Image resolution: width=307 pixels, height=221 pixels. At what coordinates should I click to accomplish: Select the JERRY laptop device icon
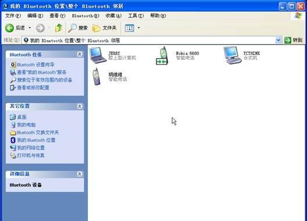pos(98,55)
